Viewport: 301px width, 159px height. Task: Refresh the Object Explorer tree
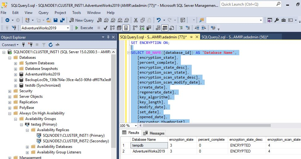tap(51, 45)
